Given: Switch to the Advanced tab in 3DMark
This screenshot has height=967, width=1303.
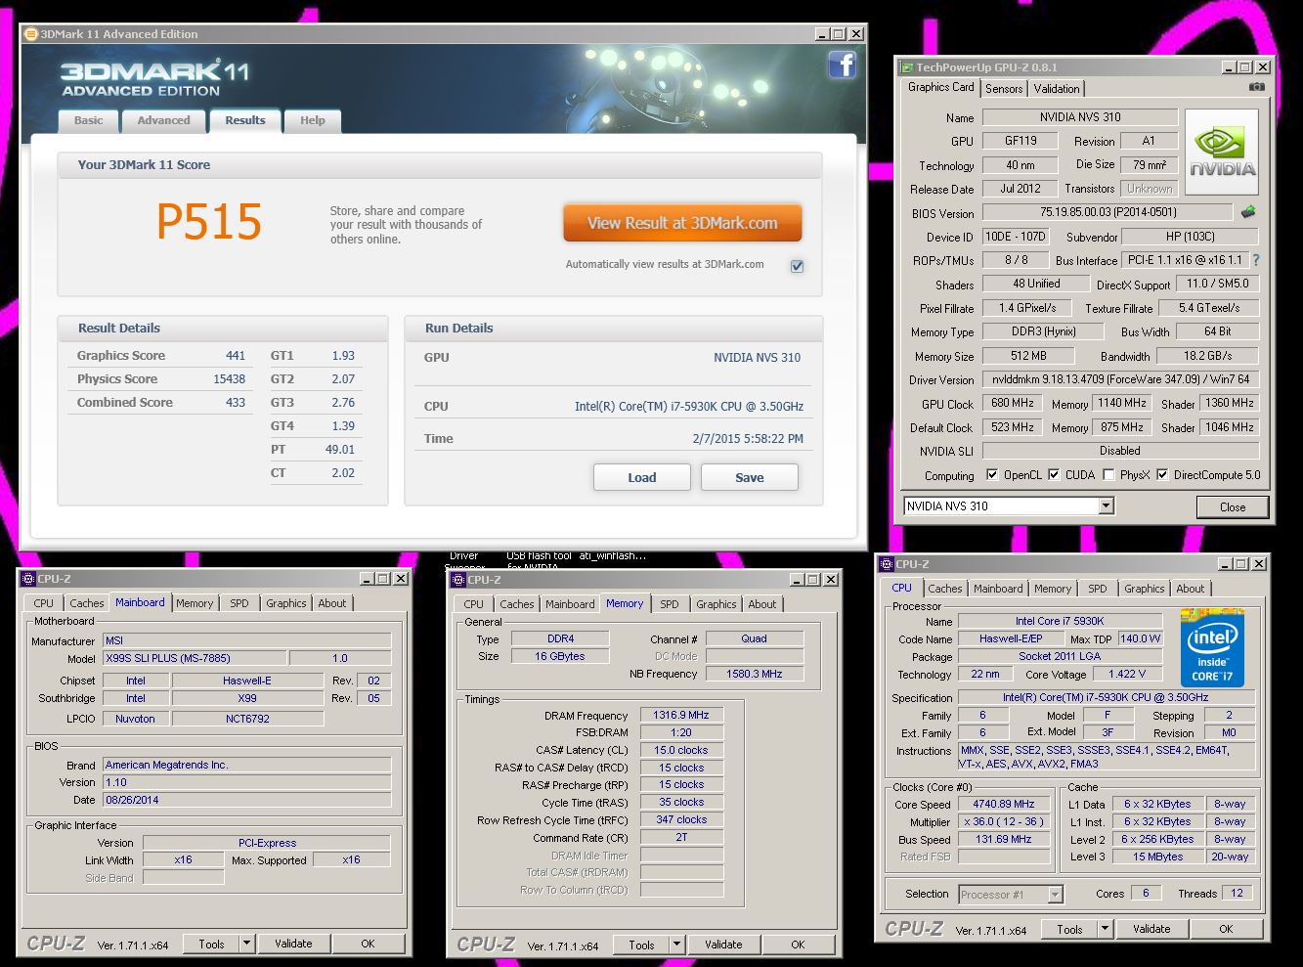Looking at the screenshot, I should click(x=163, y=120).
